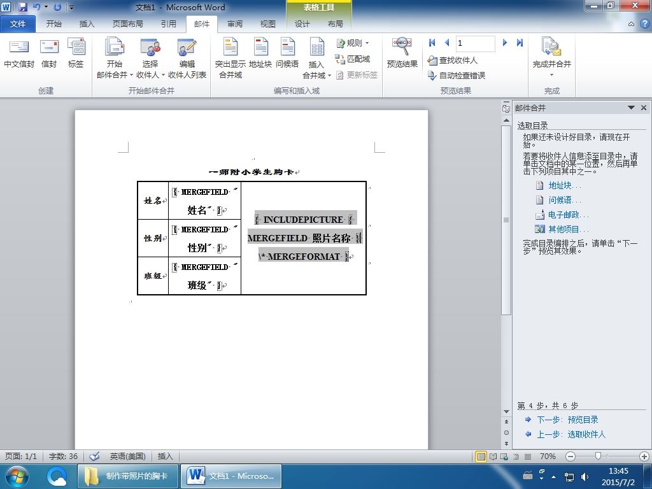Click Auto Check for Errors (自动检查错误)
The image size is (652, 489).
pos(457,75)
